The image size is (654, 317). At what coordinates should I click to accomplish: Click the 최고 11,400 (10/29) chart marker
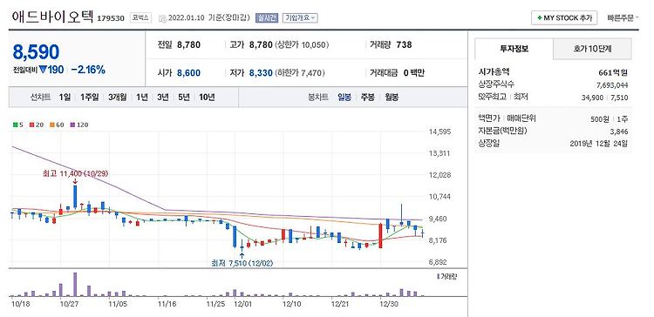(75, 173)
